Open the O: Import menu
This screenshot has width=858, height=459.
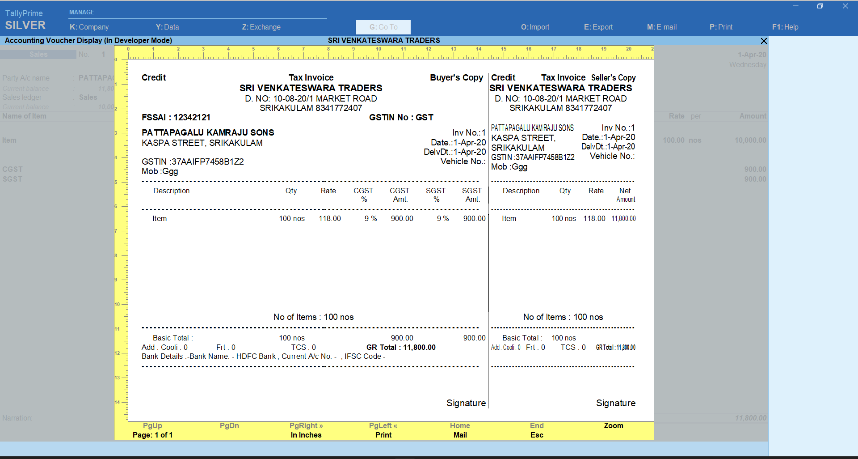pyautogui.click(x=535, y=27)
